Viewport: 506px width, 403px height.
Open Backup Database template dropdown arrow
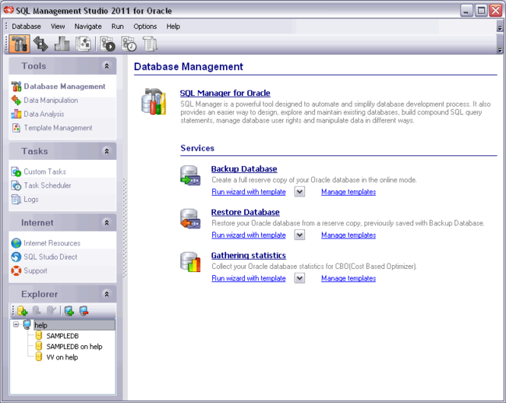(x=300, y=192)
